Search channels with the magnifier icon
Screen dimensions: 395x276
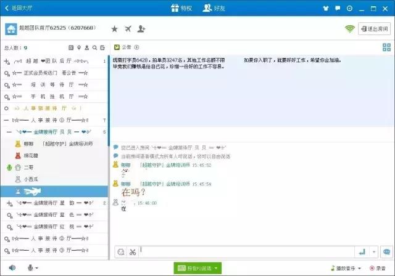[94, 47]
